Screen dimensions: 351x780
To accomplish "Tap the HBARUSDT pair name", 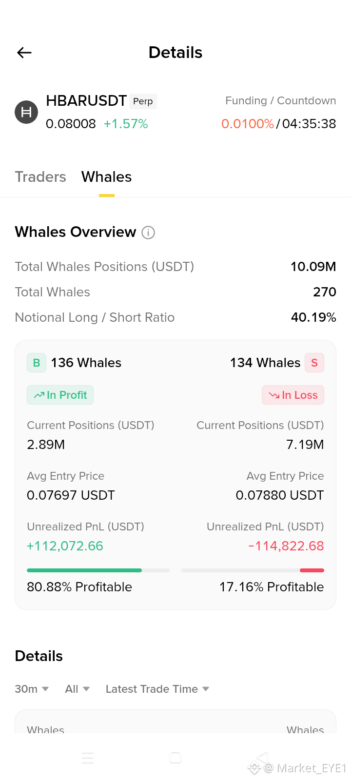I will (86, 101).
